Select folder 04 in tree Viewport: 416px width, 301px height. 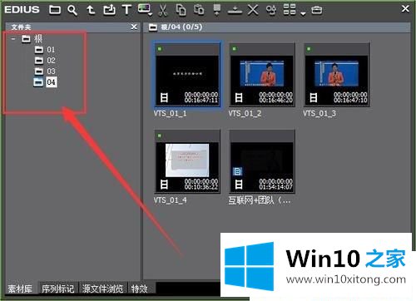(52, 82)
